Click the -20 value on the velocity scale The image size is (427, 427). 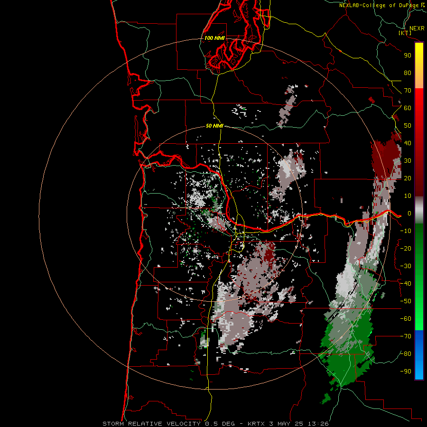[406, 249]
